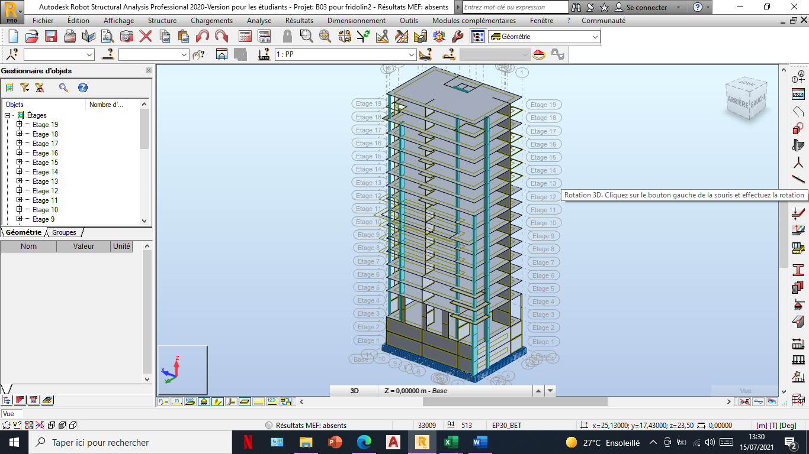809x454 pixels.
Task: Toggle supports symbols display in view bar
Action: click(204, 401)
